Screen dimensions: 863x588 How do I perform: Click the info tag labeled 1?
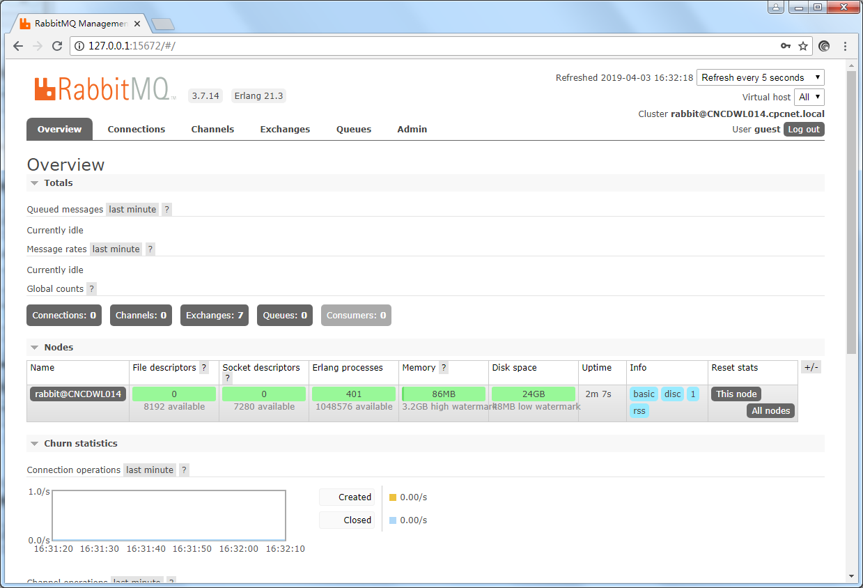coord(692,394)
